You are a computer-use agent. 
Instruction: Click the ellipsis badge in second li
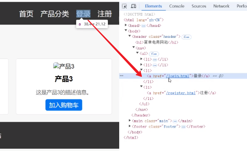click(155, 65)
